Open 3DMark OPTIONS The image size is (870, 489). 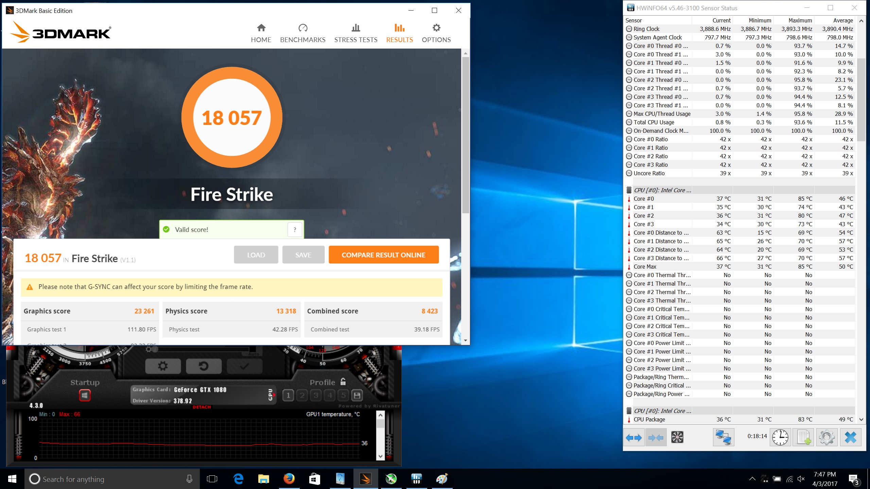(436, 33)
